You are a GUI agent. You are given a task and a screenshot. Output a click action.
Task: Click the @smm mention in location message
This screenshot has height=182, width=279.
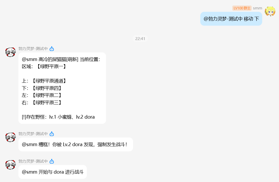coord(30,59)
